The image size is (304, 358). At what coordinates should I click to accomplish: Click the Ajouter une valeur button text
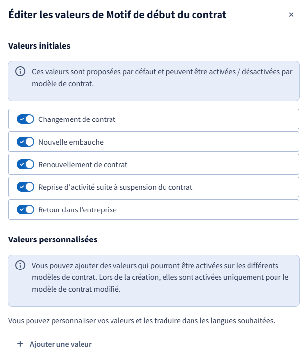coord(61,344)
